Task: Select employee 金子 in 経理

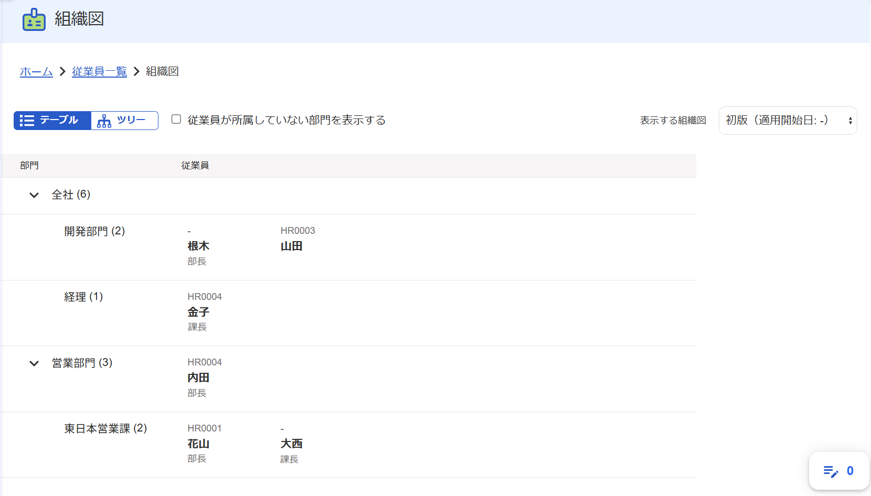Action: click(198, 312)
